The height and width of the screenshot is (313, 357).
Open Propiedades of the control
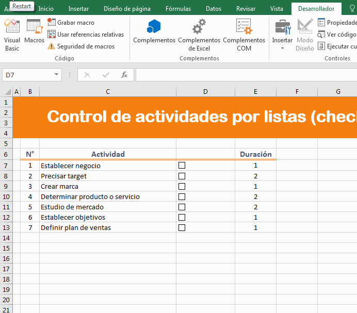pyautogui.click(x=337, y=23)
